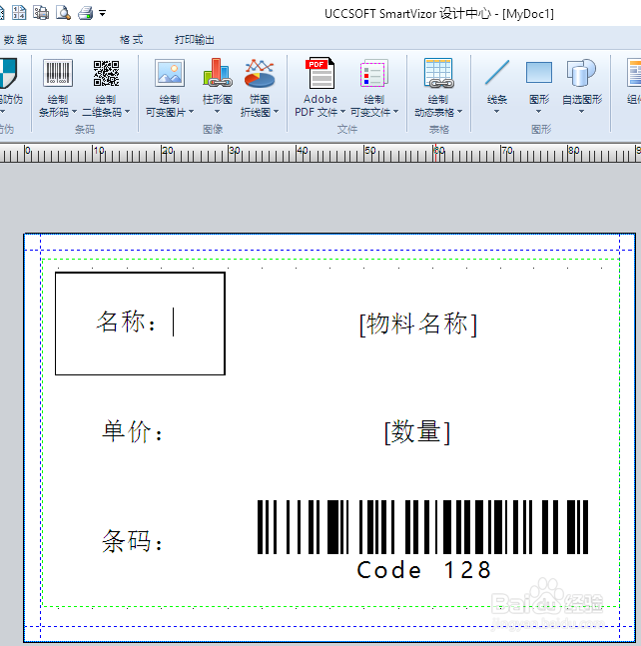The image size is (641, 646).
Task: Select the 绘制二维条码 QR code tool
Action: [x=106, y=73]
